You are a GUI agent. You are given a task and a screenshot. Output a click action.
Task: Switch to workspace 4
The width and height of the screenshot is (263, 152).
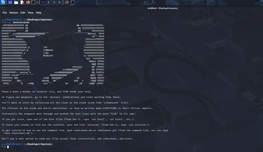59,3
